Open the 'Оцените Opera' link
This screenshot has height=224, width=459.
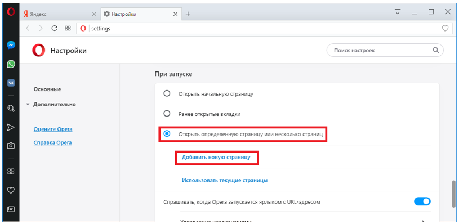click(x=53, y=129)
